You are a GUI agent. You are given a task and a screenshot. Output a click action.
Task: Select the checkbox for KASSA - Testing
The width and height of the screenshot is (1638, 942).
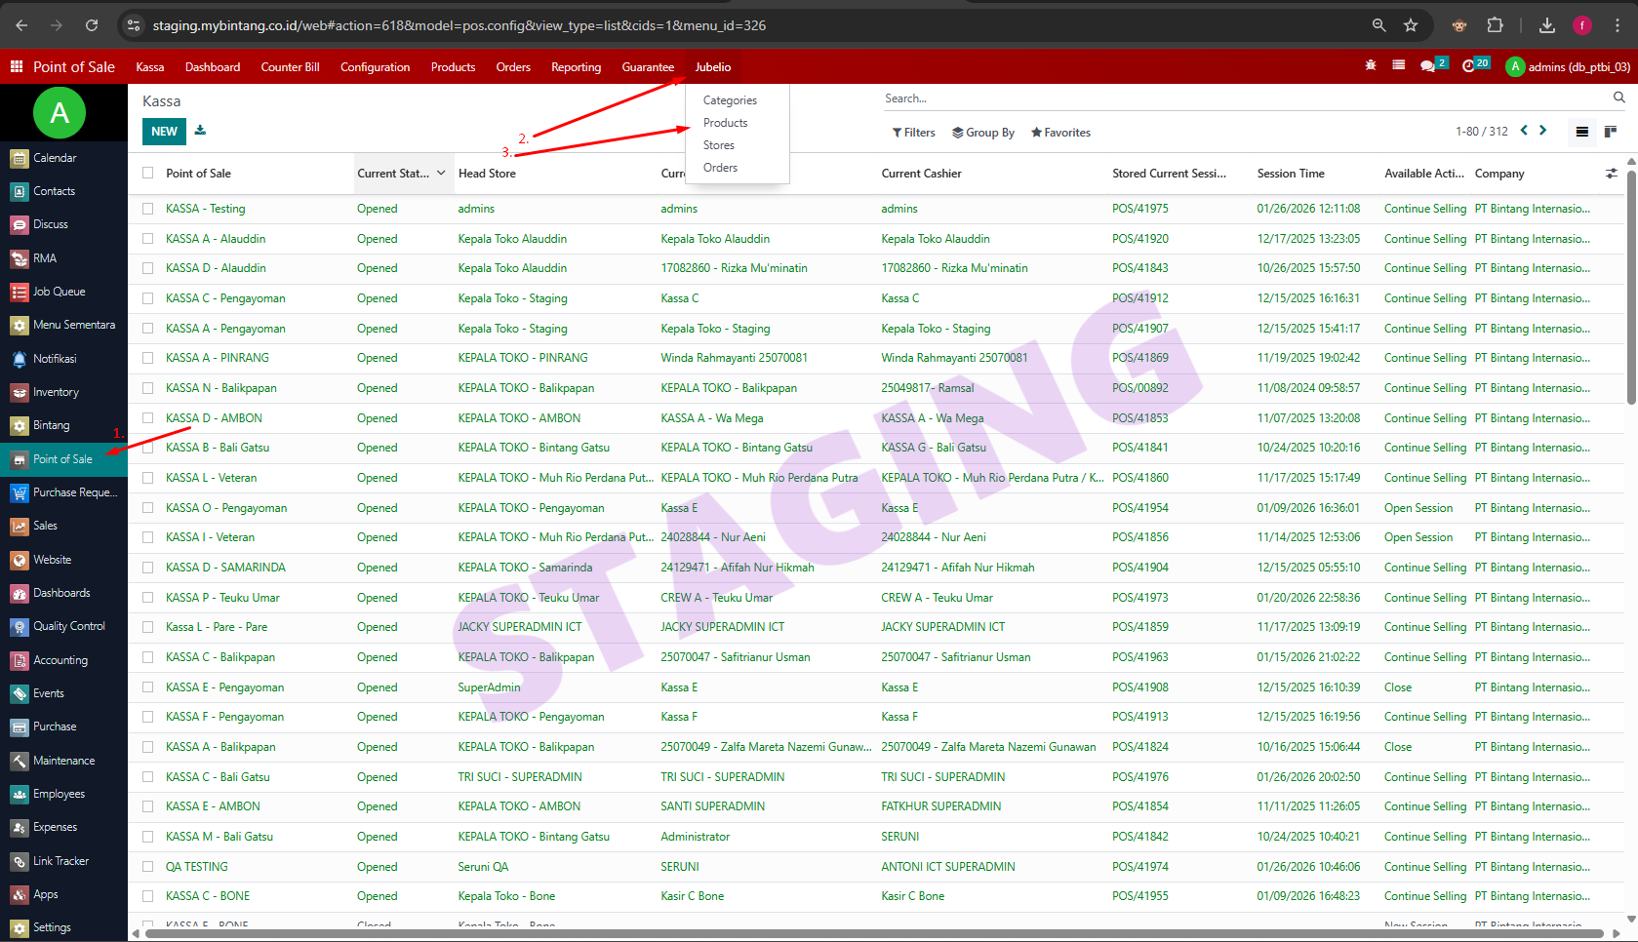pos(148,209)
